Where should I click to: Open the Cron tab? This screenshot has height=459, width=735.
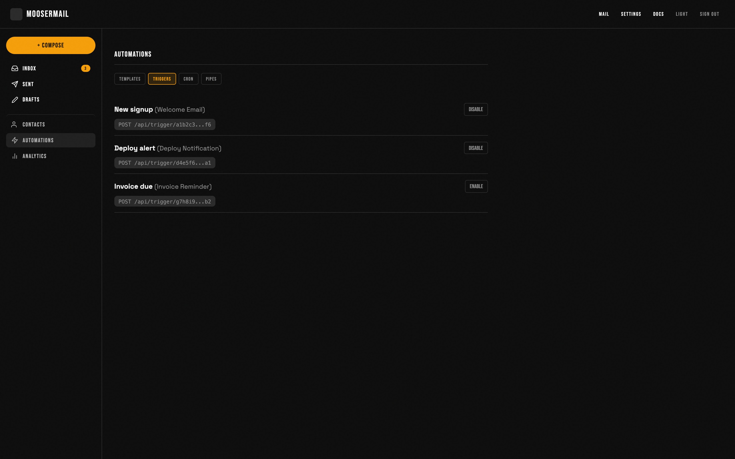coord(188,79)
